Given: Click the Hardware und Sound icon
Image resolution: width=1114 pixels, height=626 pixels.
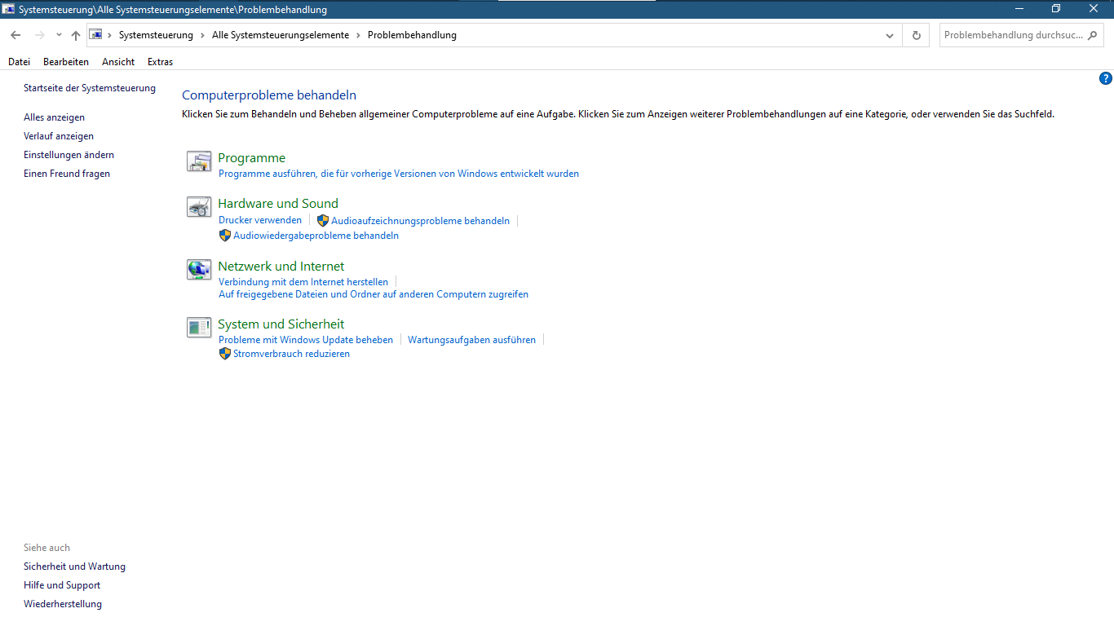Looking at the screenshot, I should [x=198, y=207].
